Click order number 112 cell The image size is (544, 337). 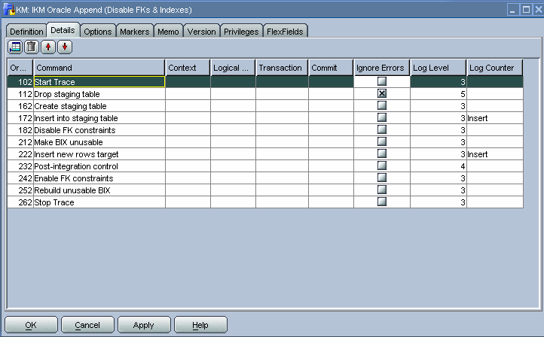[x=20, y=94]
